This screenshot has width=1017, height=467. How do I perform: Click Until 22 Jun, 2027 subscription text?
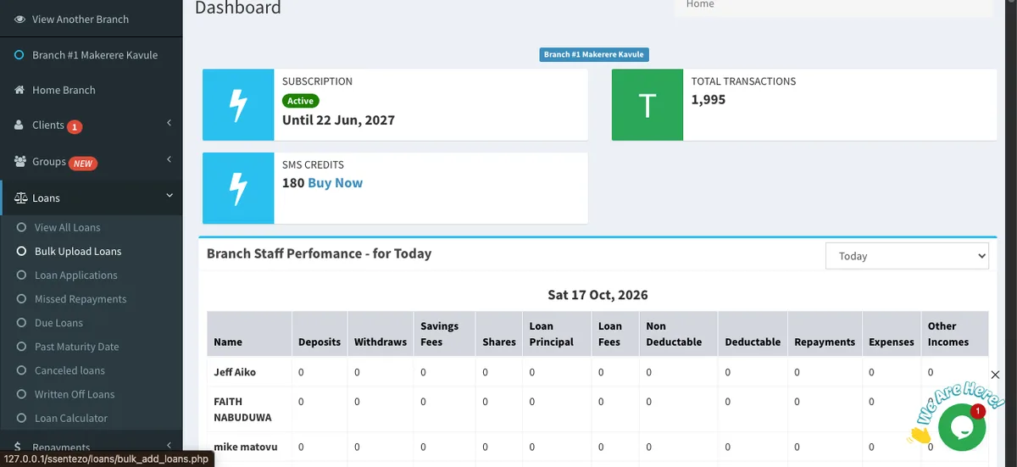pyautogui.click(x=338, y=120)
